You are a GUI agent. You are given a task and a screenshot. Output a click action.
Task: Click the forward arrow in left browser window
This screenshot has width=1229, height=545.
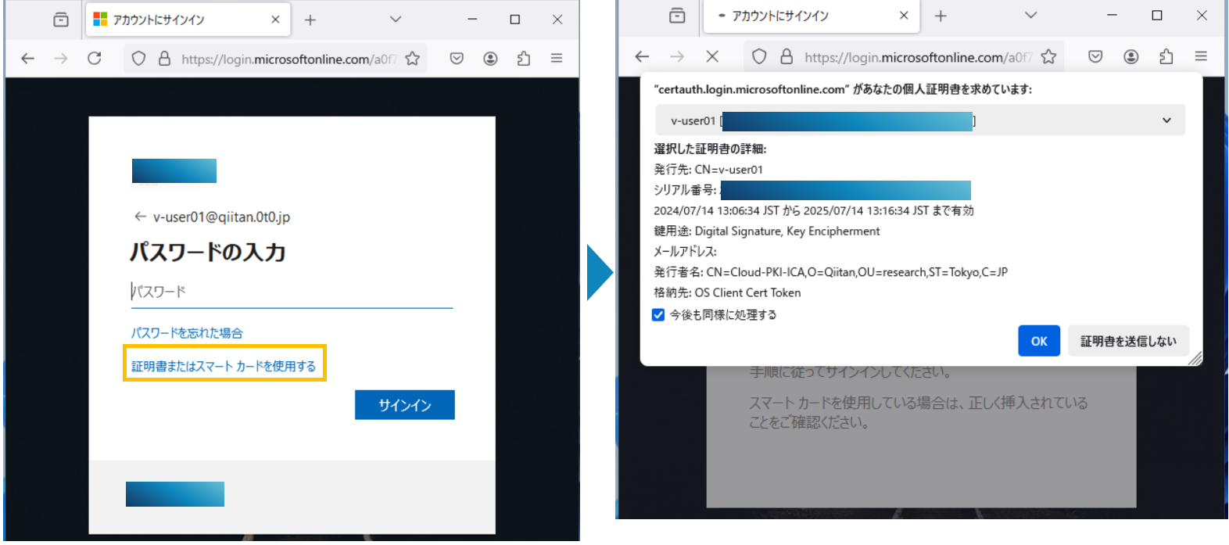tap(61, 59)
